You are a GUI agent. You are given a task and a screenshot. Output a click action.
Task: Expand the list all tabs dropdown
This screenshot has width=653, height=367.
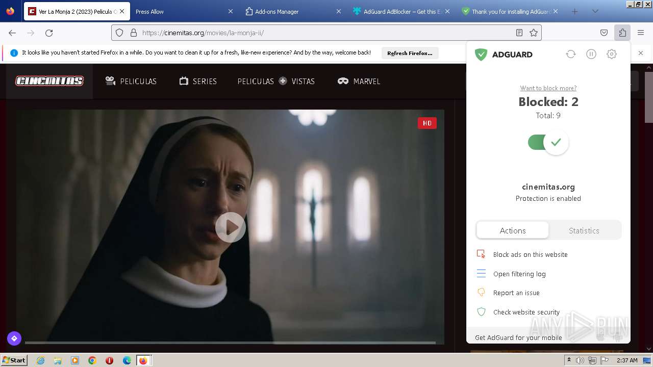[595, 11]
